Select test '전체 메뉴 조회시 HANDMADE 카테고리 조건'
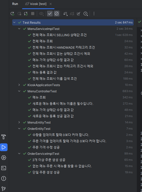Viewport: 142px width, 192px height. [x=73, y=48]
